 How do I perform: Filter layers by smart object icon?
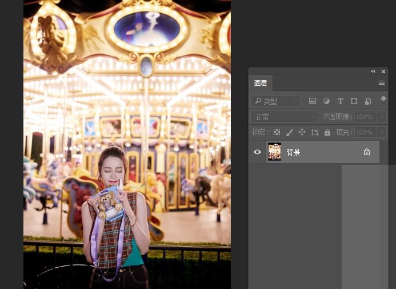[x=368, y=101]
